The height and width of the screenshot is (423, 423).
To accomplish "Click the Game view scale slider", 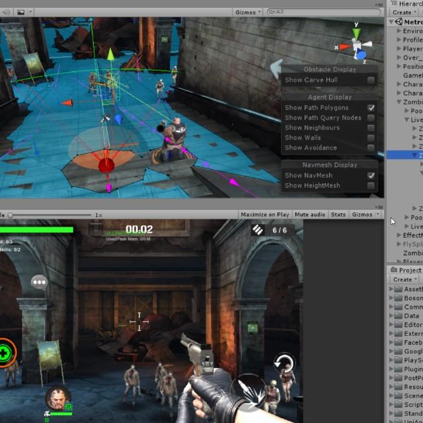I will pyautogui.click(x=50, y=215).
